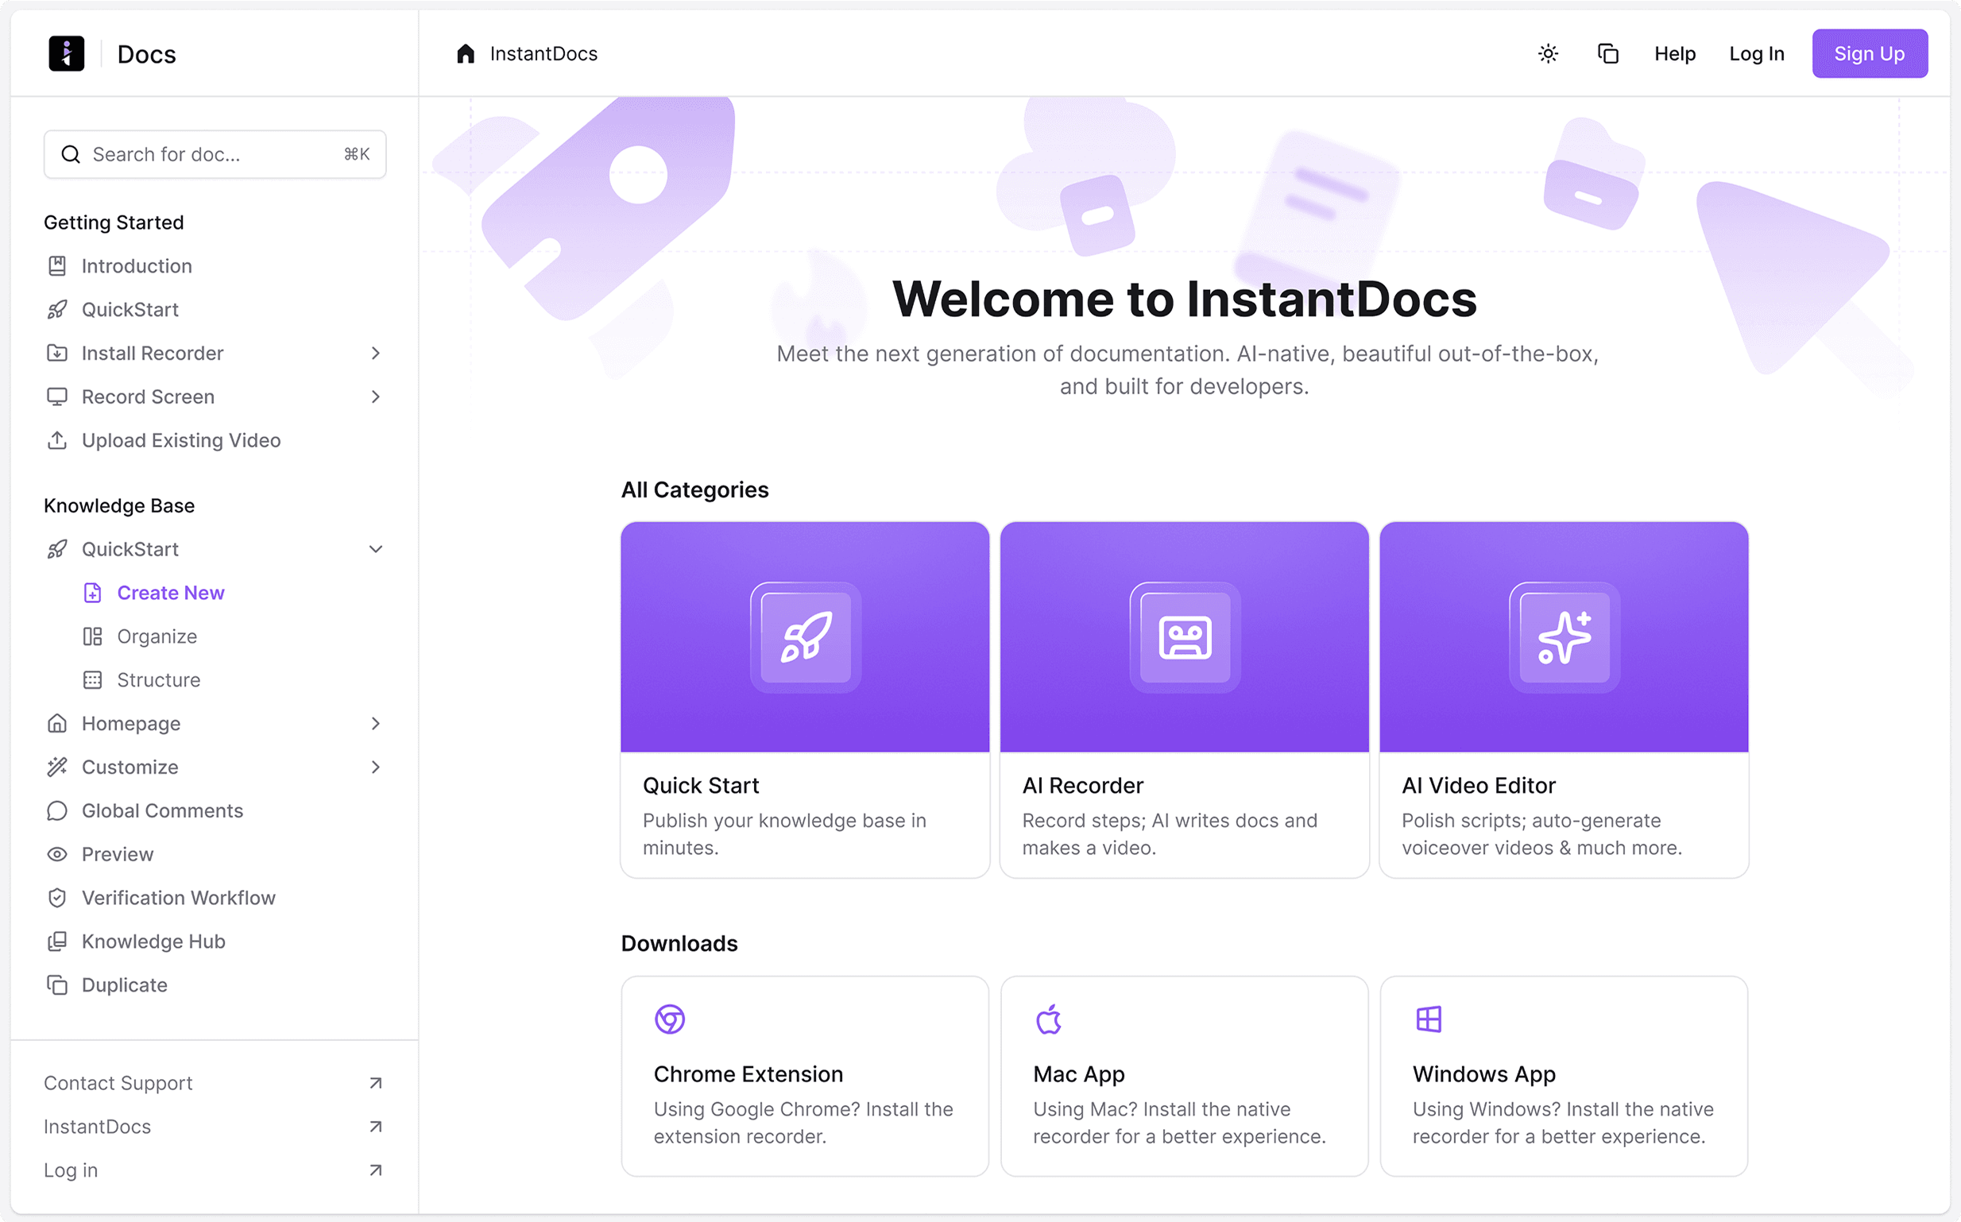Select the Verification Workflow shield icon

point(56,897)
